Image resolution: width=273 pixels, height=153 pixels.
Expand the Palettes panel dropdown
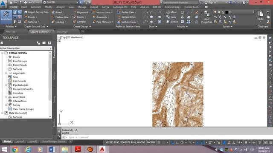11,26
